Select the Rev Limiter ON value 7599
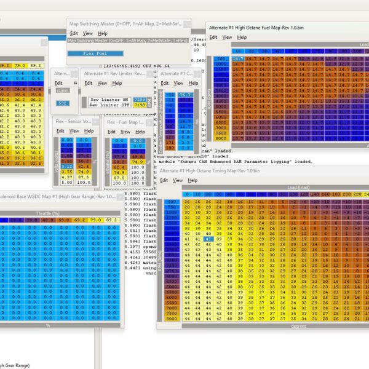This screenshot has width=369, height=369. [x=140, y=100]
